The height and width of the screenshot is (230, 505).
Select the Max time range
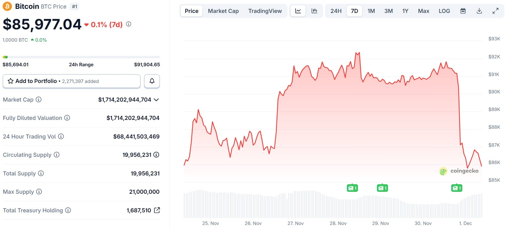coord(423,11)
